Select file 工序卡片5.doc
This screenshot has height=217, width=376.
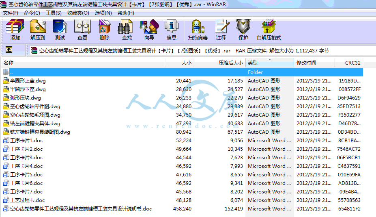(26, 174)
